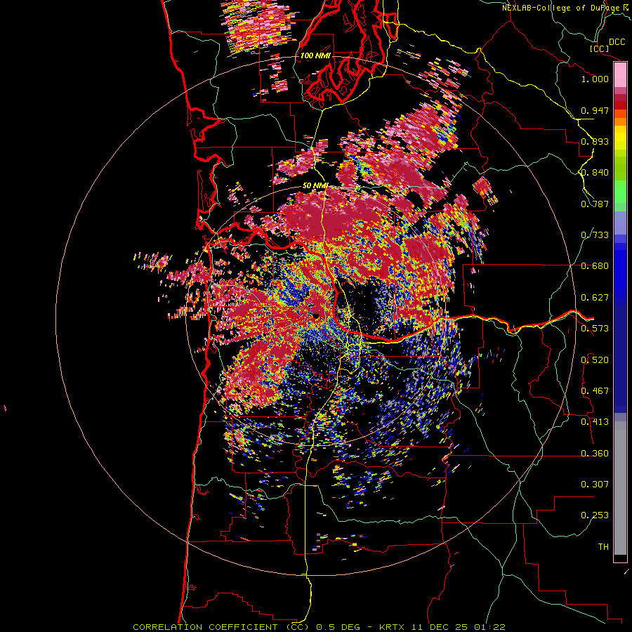Click the 0.5 DEG elevation text
632x632 pixels.
[x=338, y=627]
